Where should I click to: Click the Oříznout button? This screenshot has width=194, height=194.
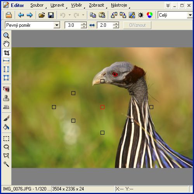click(137, 25)
